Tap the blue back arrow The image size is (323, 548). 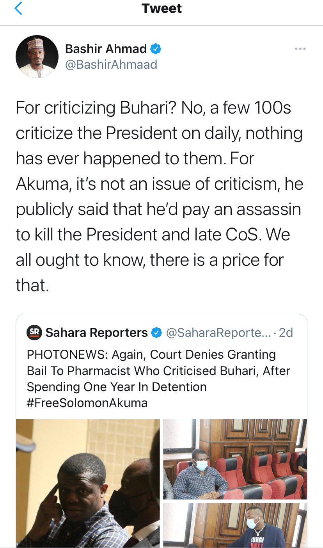tap(18, 9)
